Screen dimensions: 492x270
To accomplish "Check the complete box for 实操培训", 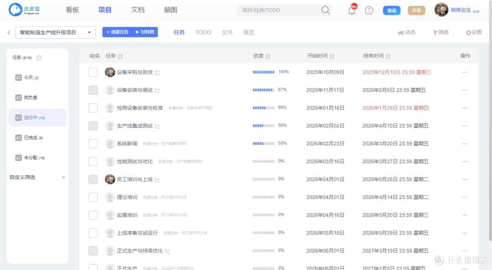I will point(93,215).
